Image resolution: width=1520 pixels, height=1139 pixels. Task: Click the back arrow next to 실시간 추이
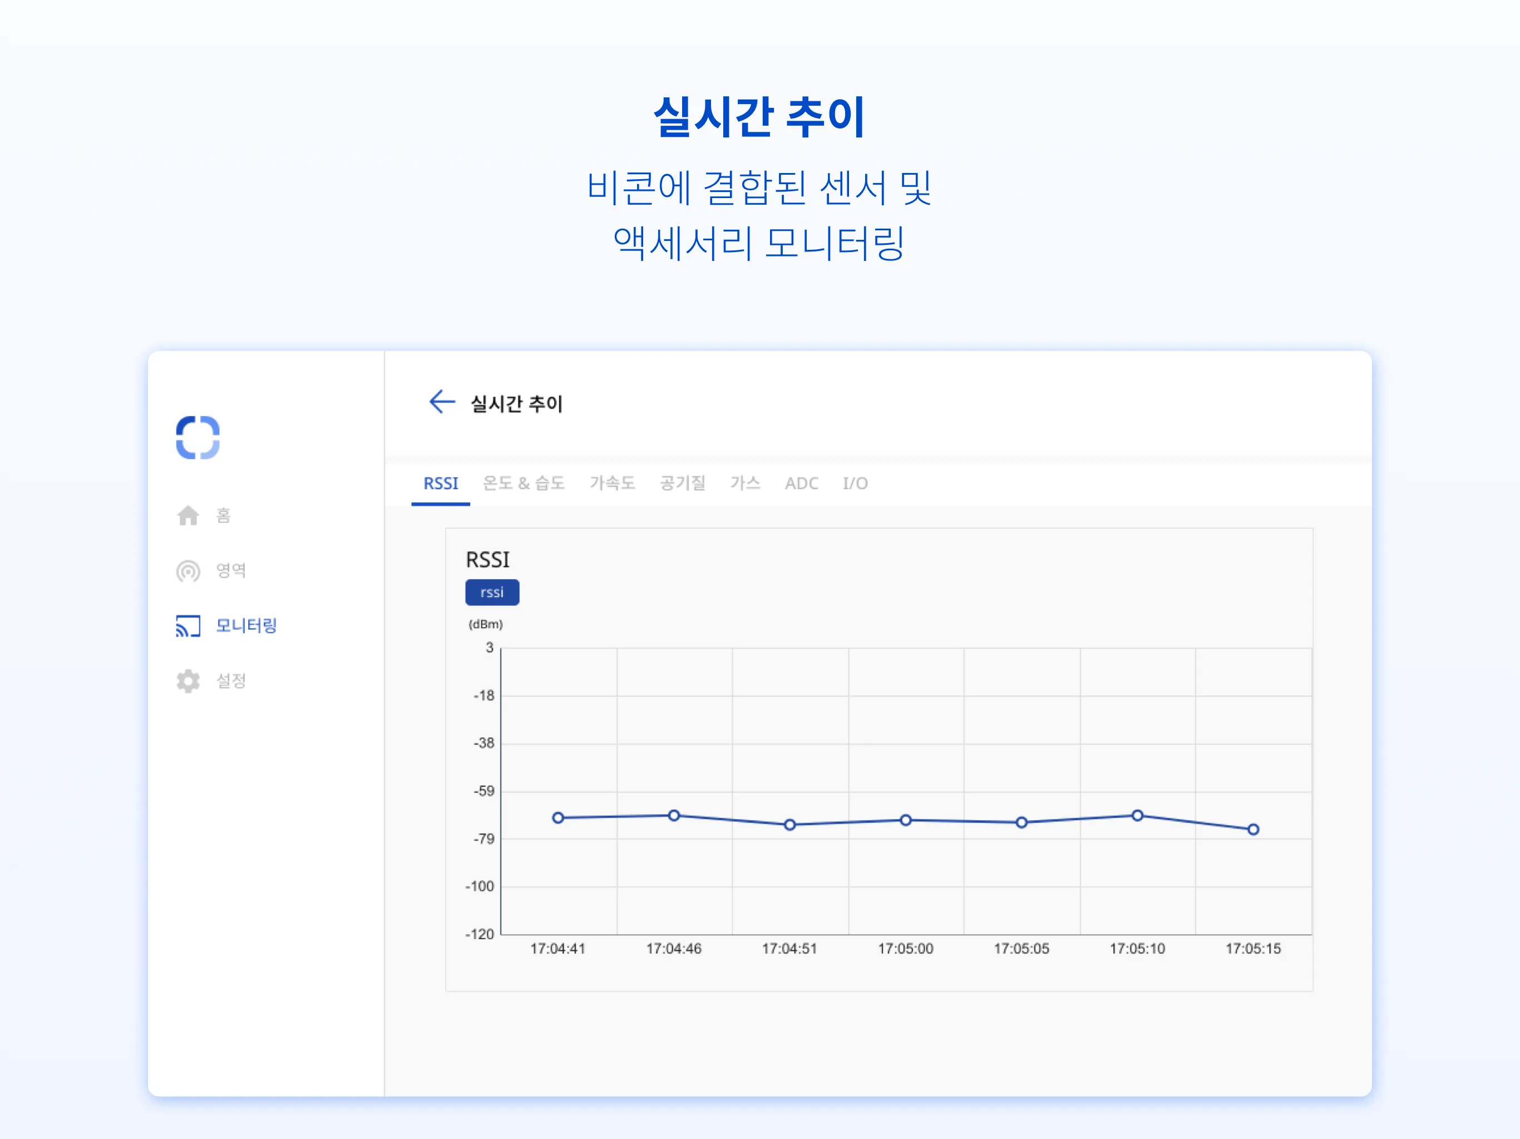[442, 401]
